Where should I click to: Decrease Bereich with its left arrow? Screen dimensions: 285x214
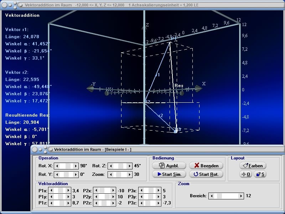click(212, 196)
